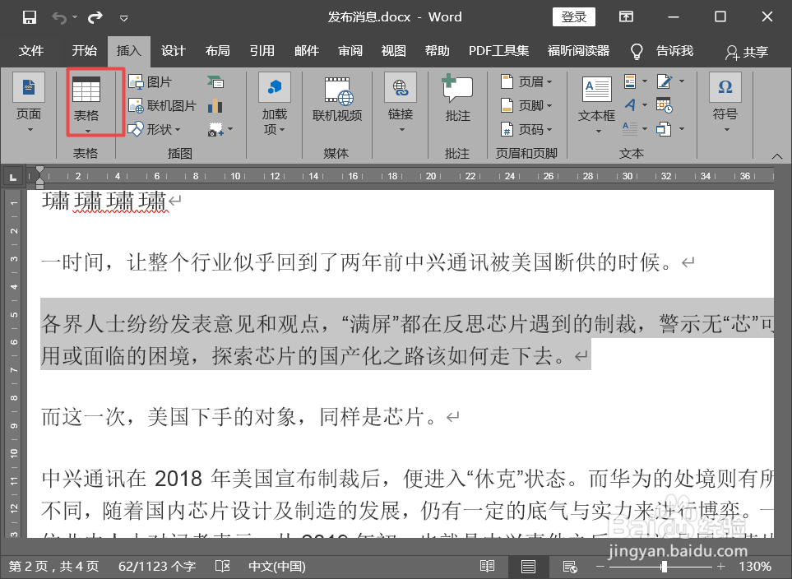Open the 符号 symbol dropdown

(725, 104)
